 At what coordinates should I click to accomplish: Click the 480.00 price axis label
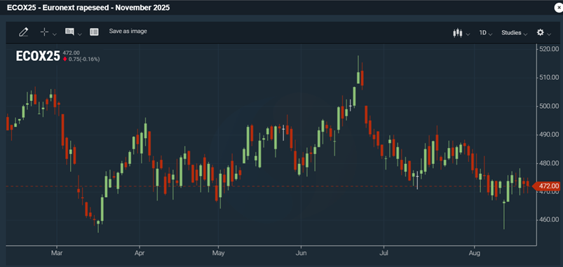pos(550,163)
